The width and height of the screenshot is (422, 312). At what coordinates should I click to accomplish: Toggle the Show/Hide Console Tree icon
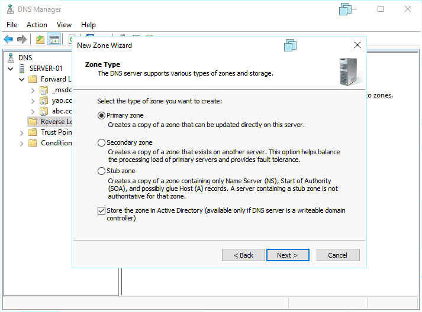(54, 40)
